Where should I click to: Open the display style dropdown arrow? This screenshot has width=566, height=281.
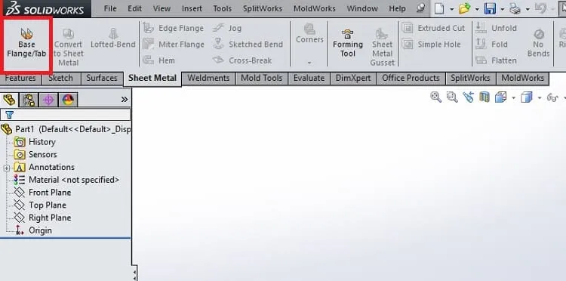click(x=540, y=97)
